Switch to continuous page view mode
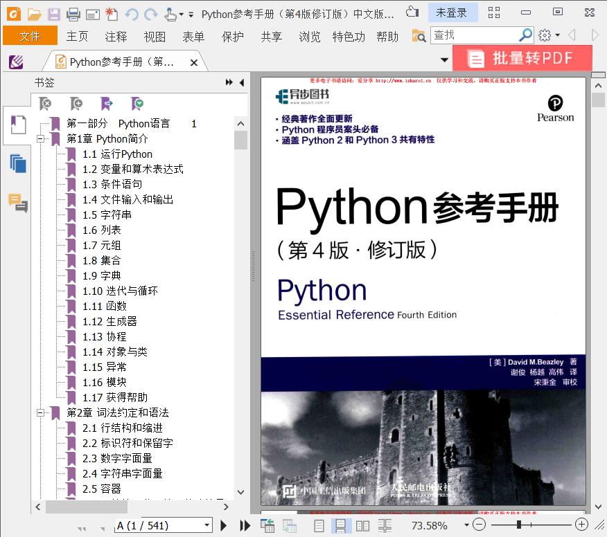 click(x=341, y=526)
